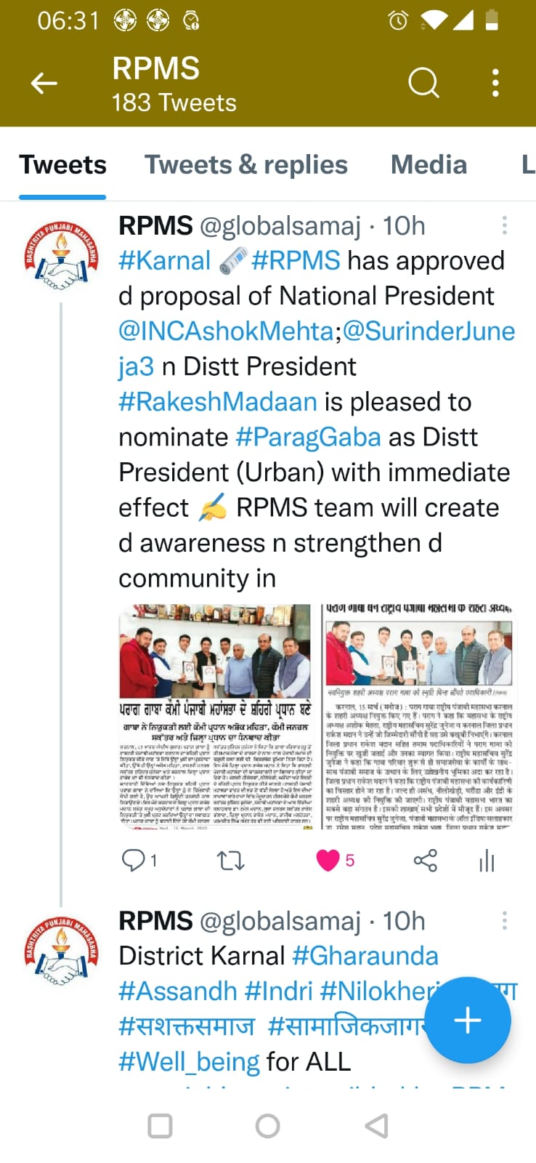Compose new tweet with plus button

[468, 1020]
